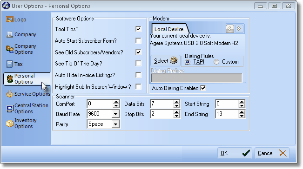Click the End String input field

coord(227,114)
